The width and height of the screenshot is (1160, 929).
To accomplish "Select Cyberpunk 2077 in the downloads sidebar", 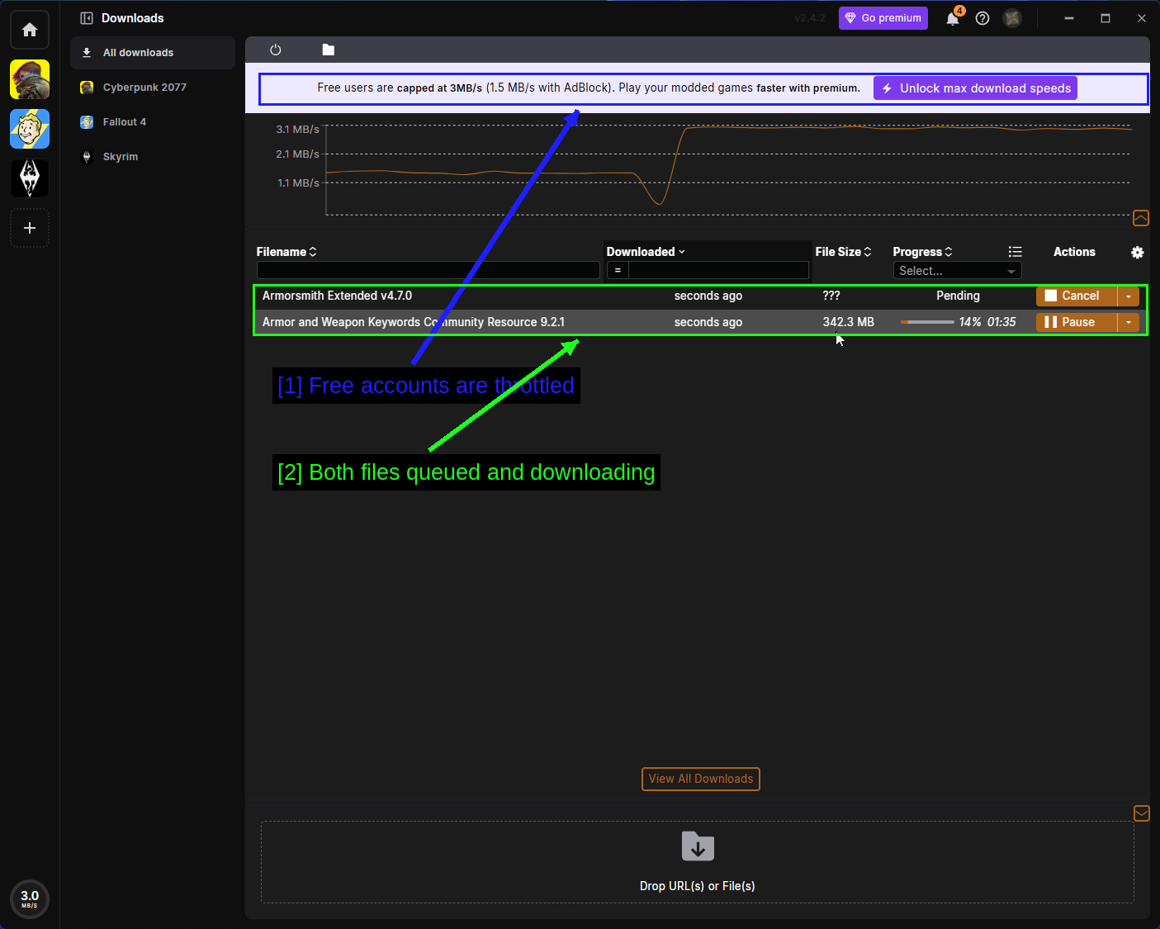I will pos(153,88).
